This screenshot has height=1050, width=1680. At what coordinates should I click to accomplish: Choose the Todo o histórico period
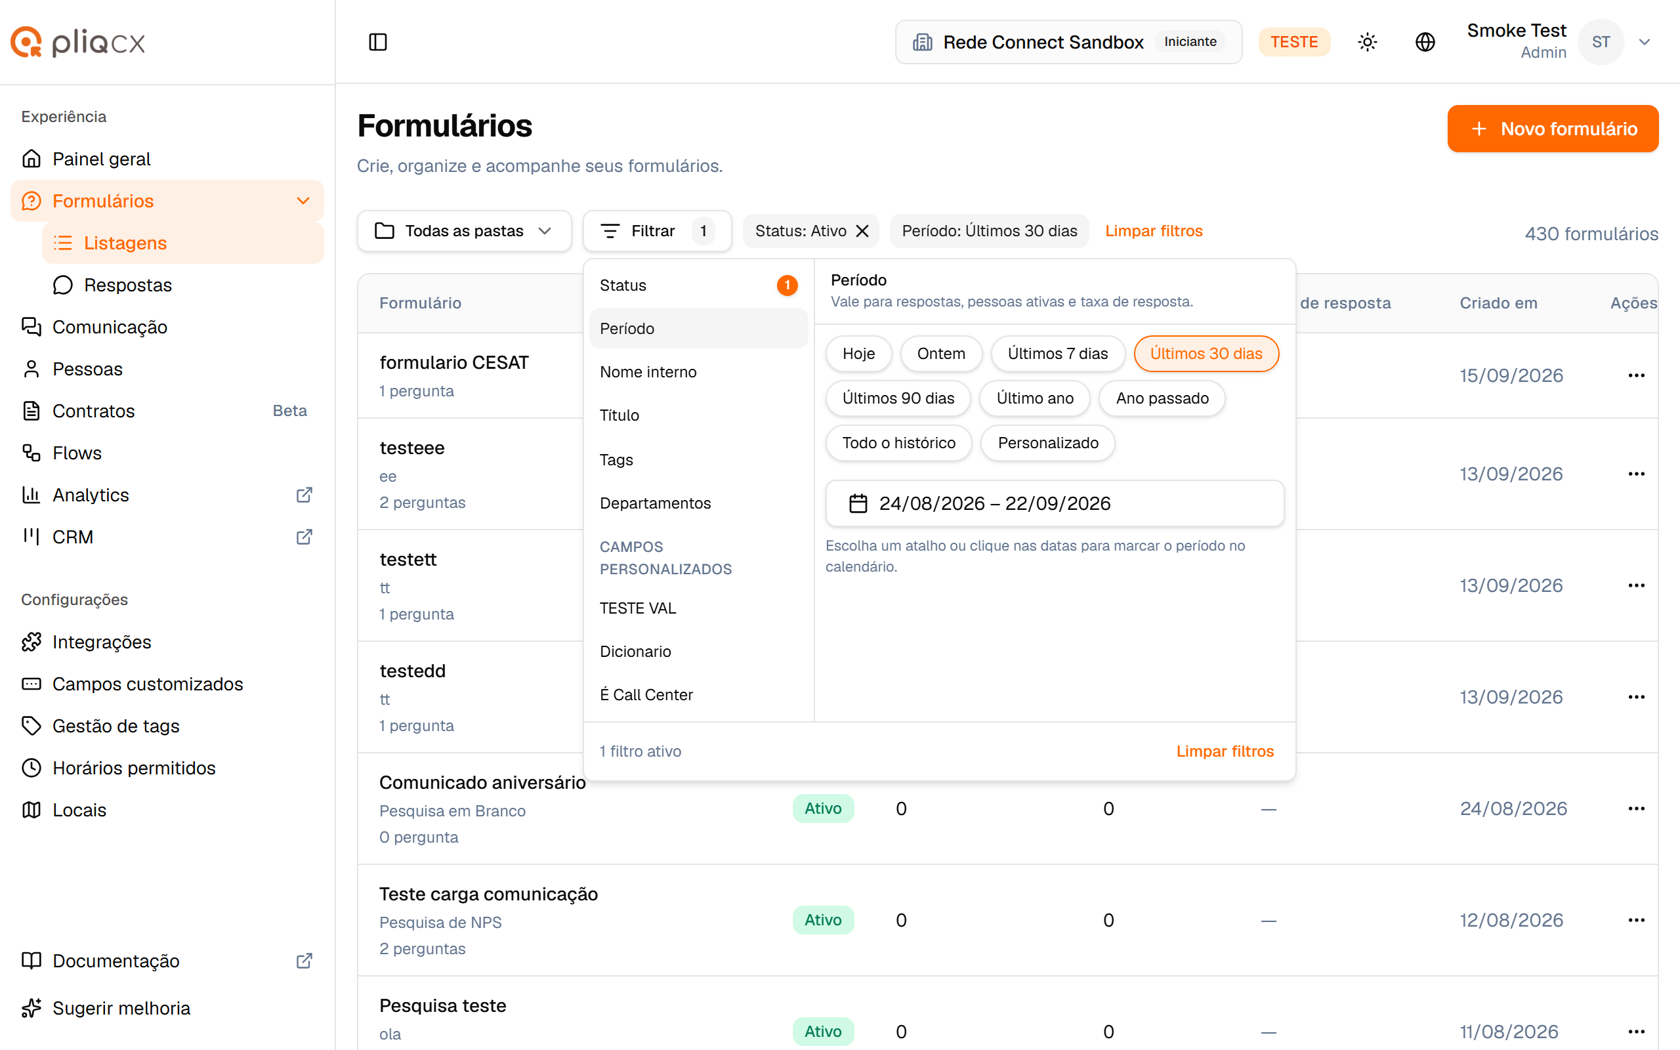[x=898, y=443]
